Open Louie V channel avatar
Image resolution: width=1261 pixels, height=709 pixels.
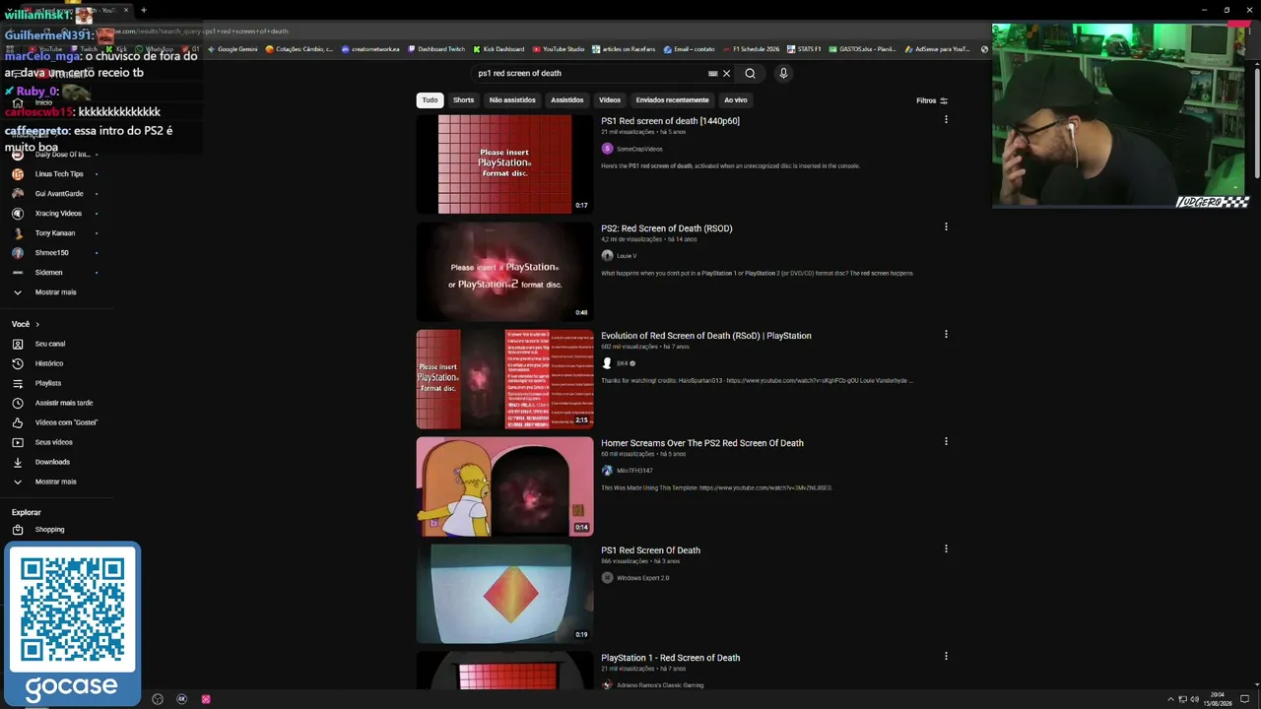click(x=607, y=256)
